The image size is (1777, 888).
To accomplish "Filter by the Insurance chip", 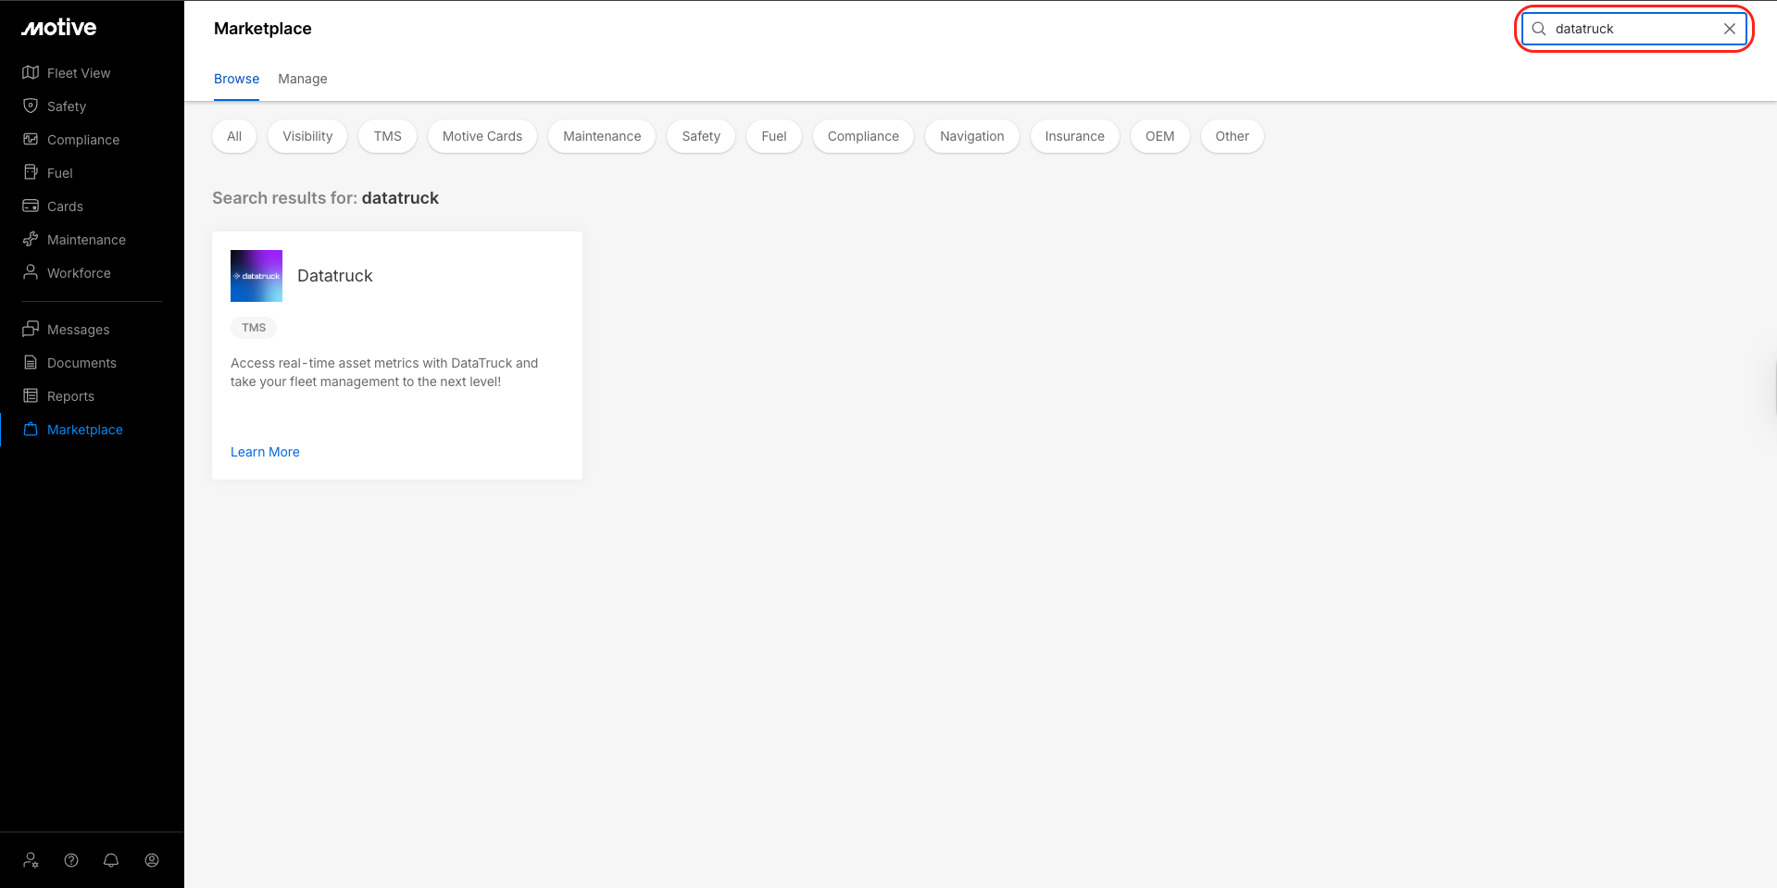I will [x=1075, y=136].
